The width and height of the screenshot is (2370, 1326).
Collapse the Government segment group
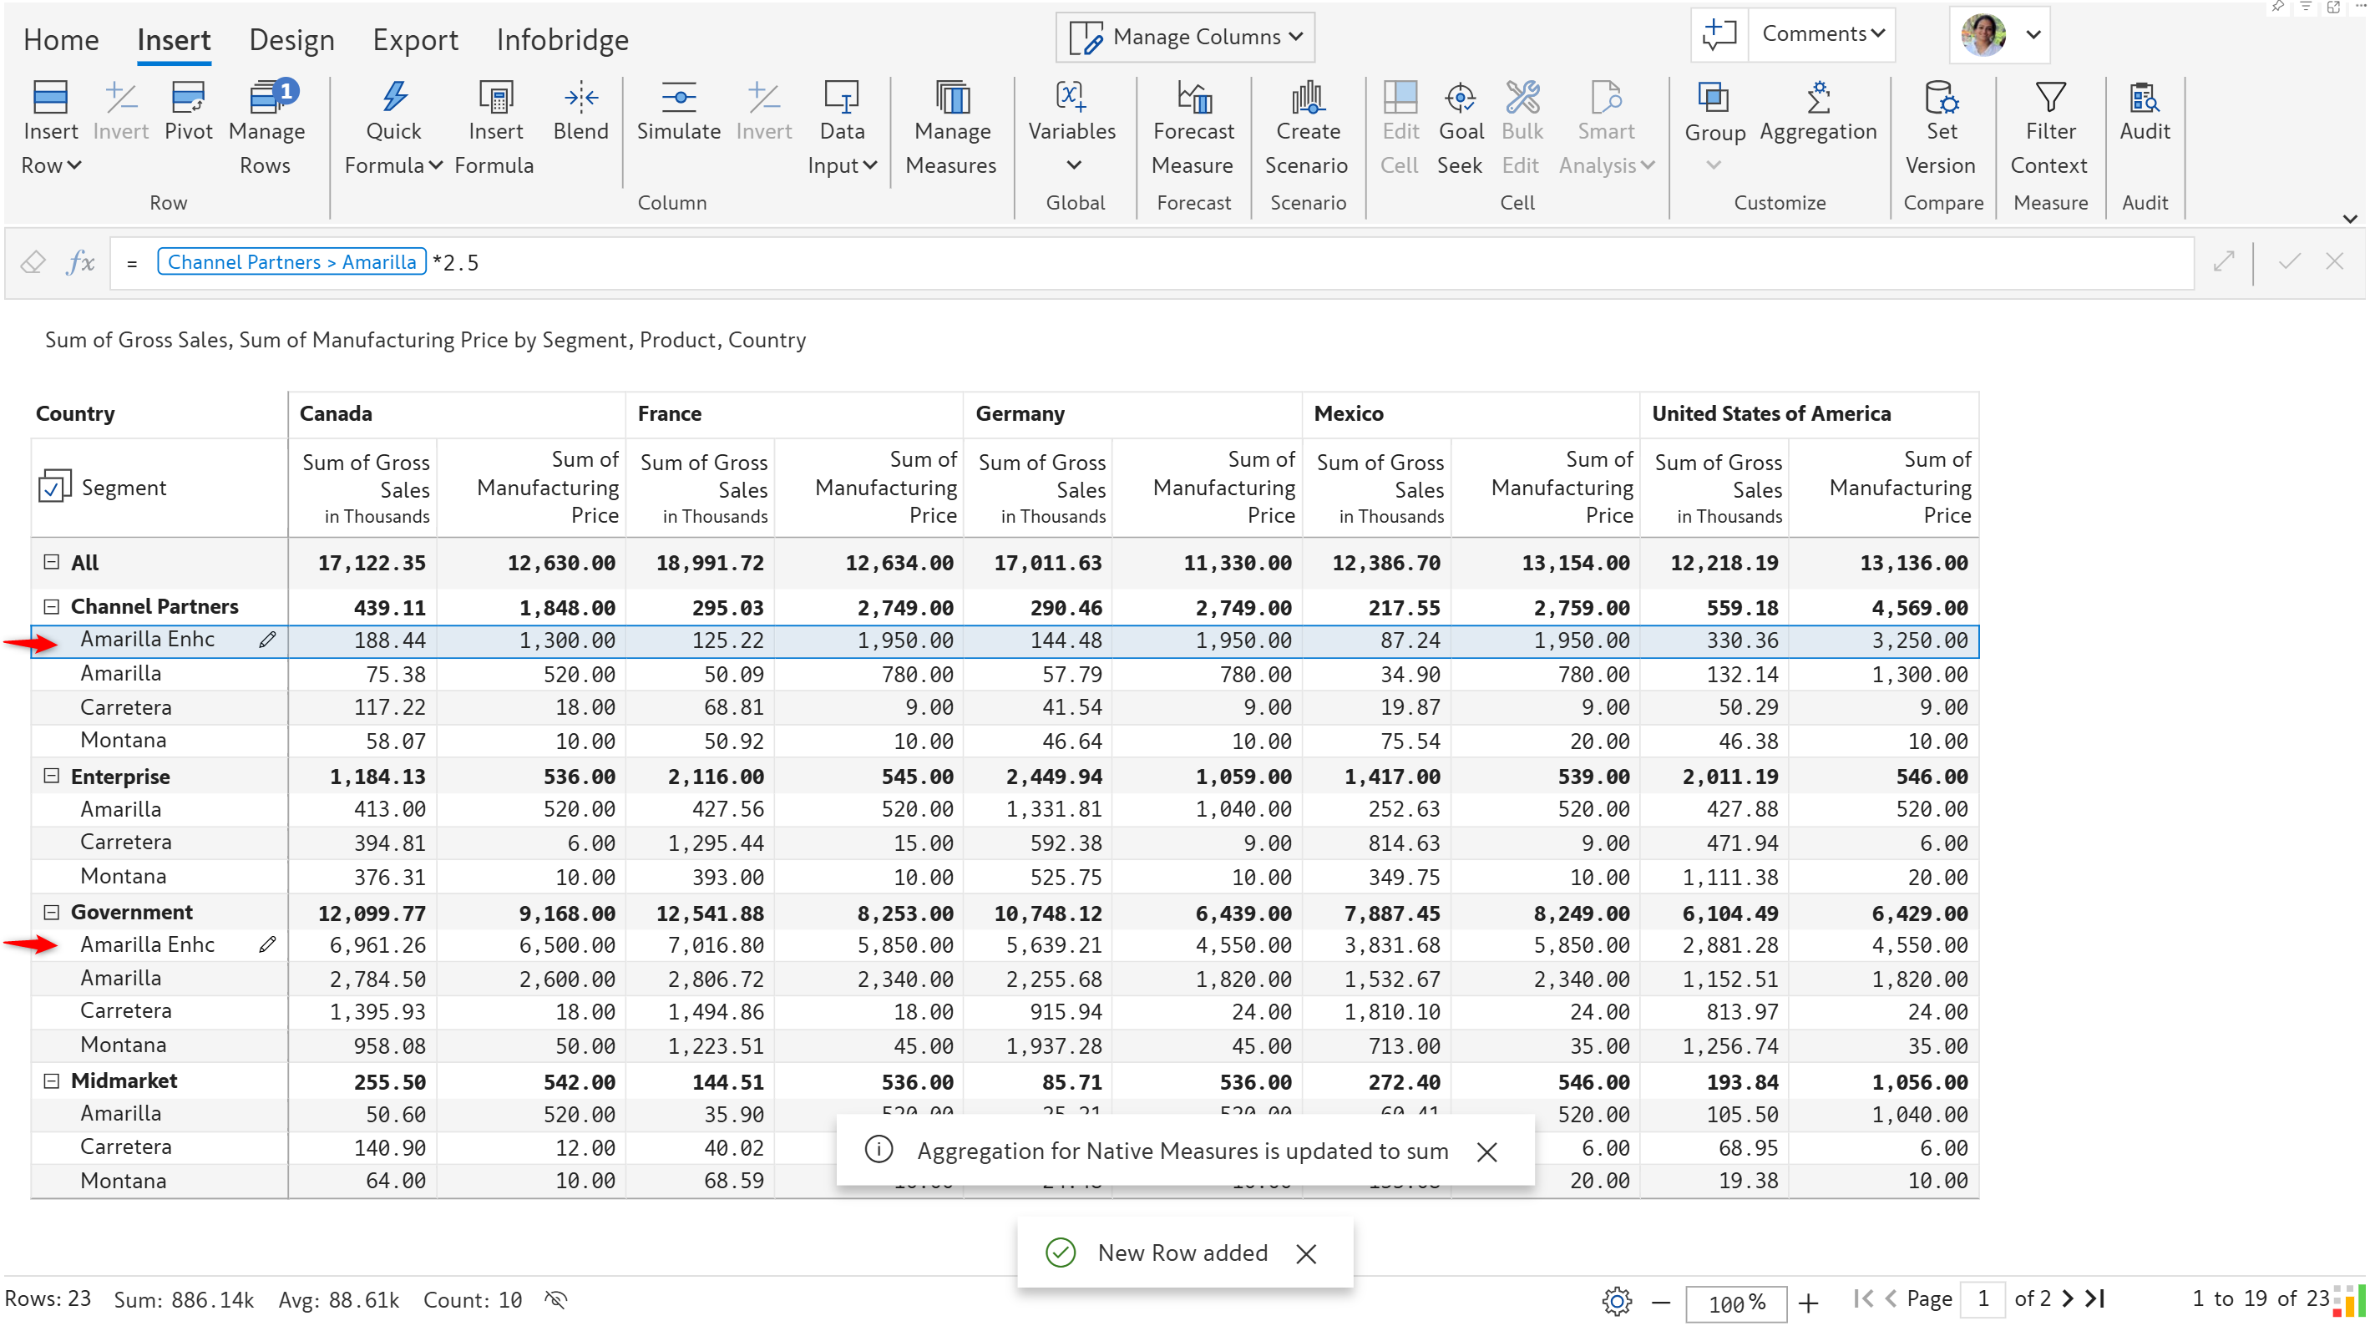coord(52,912)
